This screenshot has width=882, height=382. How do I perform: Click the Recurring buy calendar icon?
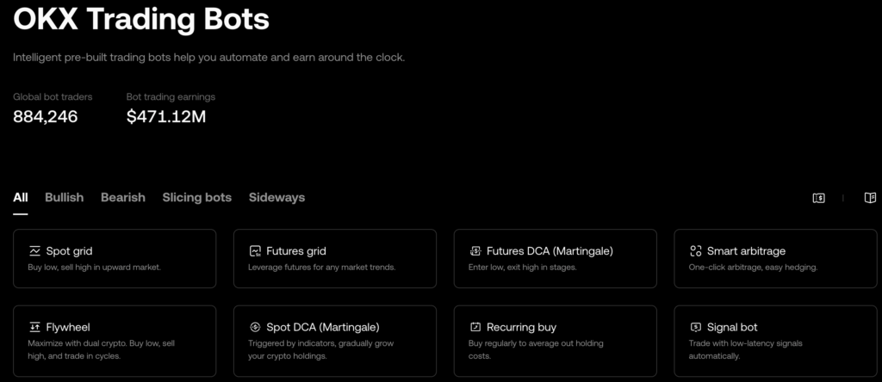475,327
